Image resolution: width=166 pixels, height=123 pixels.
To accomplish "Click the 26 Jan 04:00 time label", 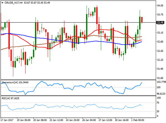I will coord(89,120).
